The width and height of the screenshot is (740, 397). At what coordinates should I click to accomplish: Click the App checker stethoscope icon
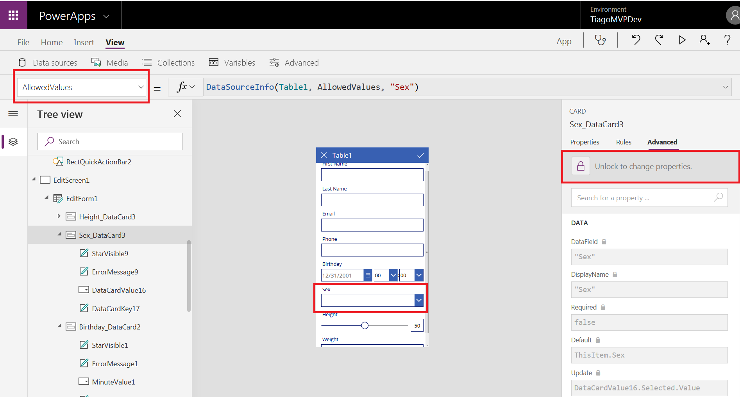pos(600,40)
